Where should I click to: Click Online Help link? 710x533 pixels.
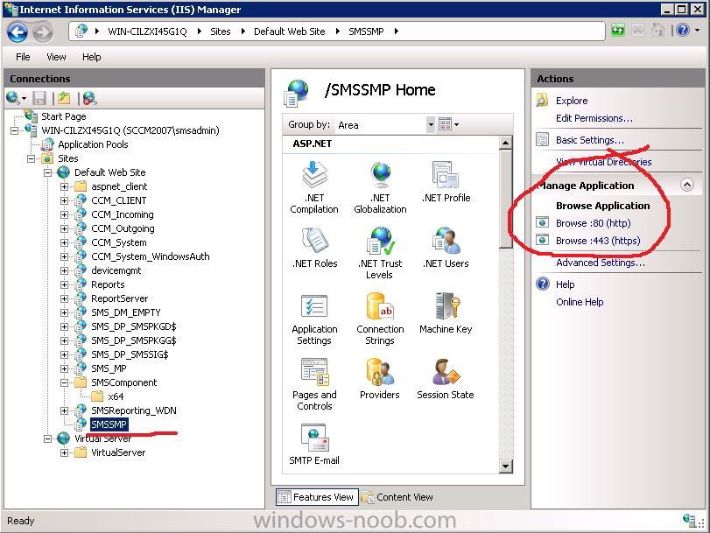pos(580,302)
